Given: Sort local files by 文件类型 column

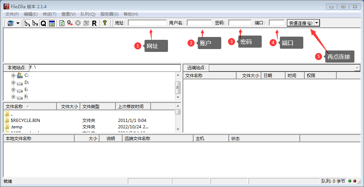Looking at the screenshot, I should pos(98,106).
